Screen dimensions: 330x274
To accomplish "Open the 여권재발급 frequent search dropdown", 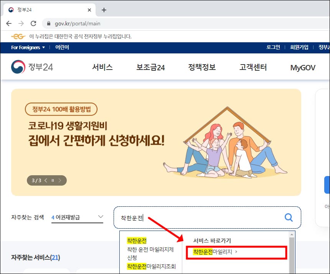I will pyautogui.click(x=78, y=216).
